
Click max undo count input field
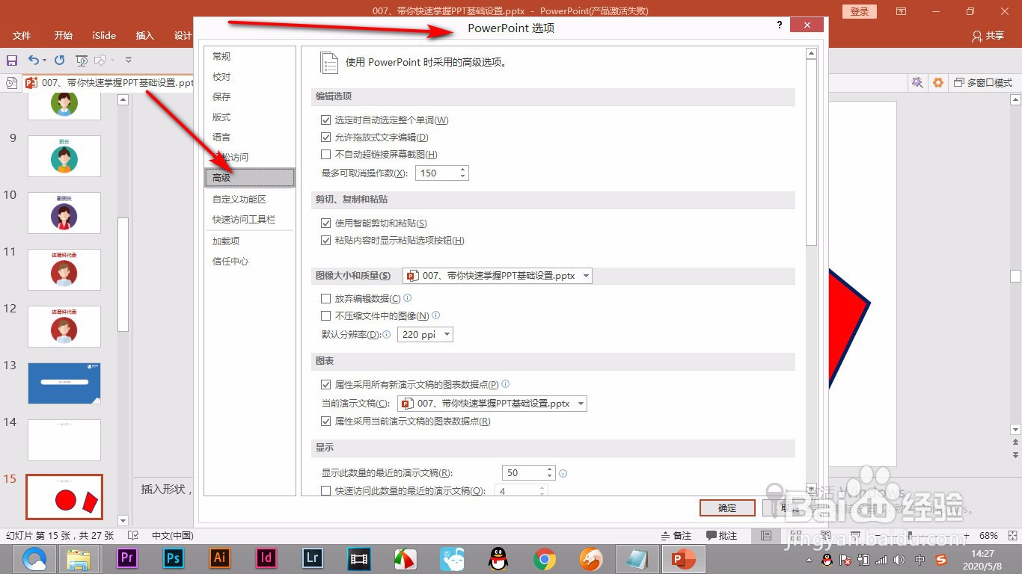(437, 173)
